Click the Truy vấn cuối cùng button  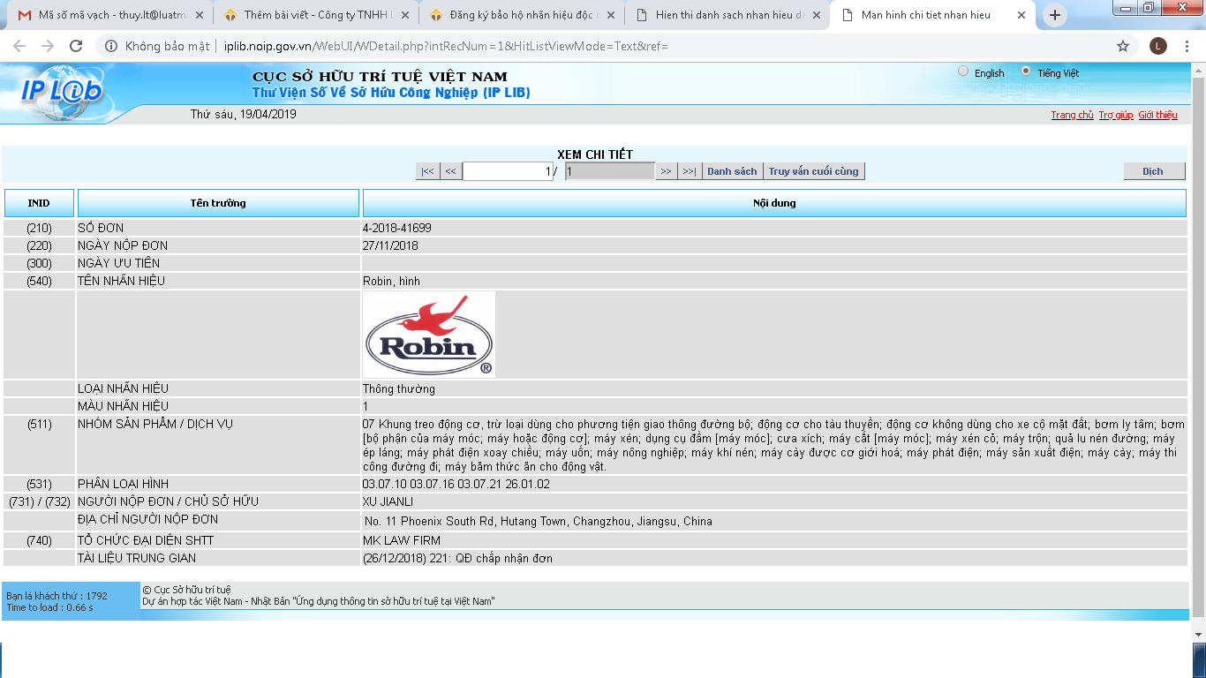813,171
